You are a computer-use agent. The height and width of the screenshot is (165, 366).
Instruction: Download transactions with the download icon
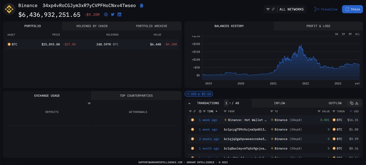pyautogui.click(x=357, y=103)
